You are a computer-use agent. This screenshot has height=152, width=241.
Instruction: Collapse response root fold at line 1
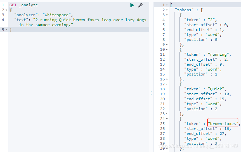click(167, 5)
